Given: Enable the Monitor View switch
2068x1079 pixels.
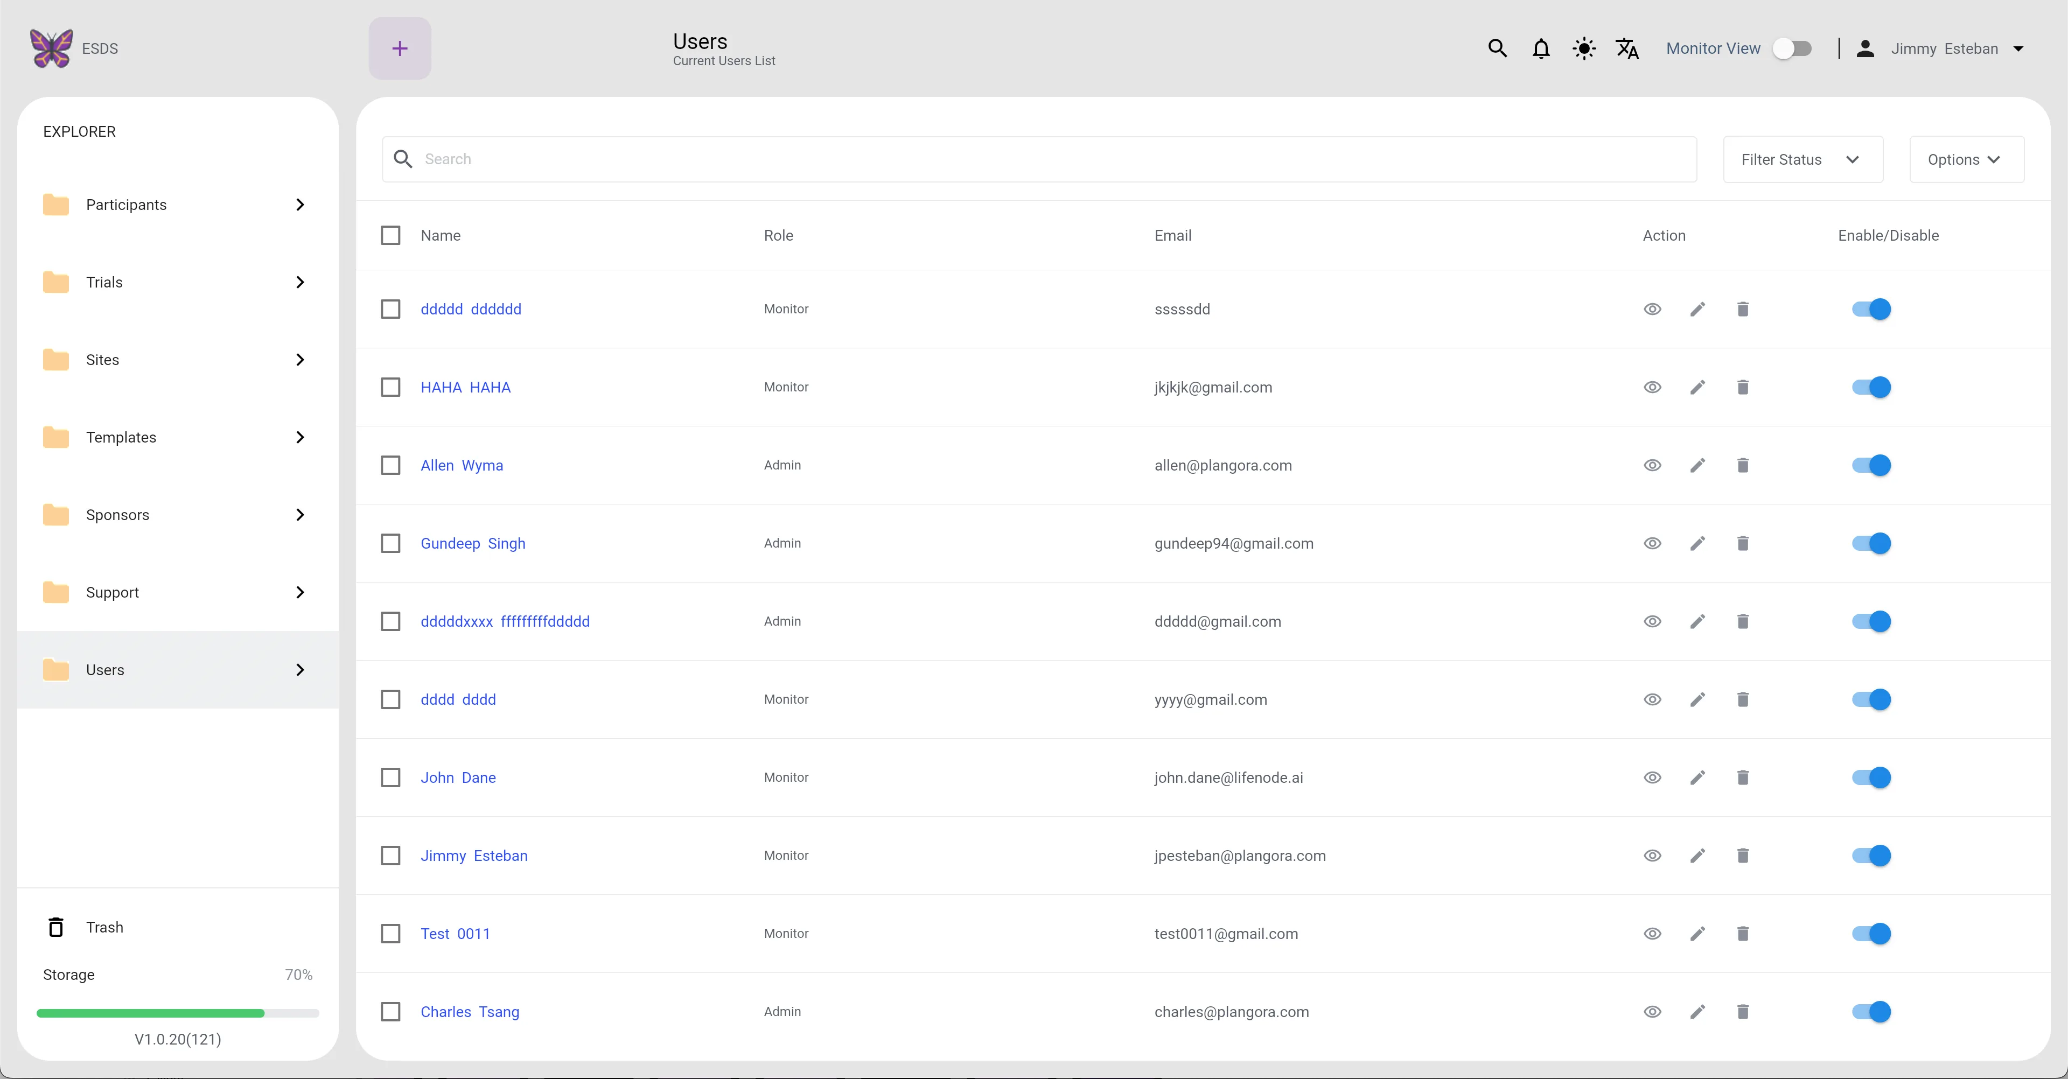Looking at the screenshot, I should (x=1792, y=49).
